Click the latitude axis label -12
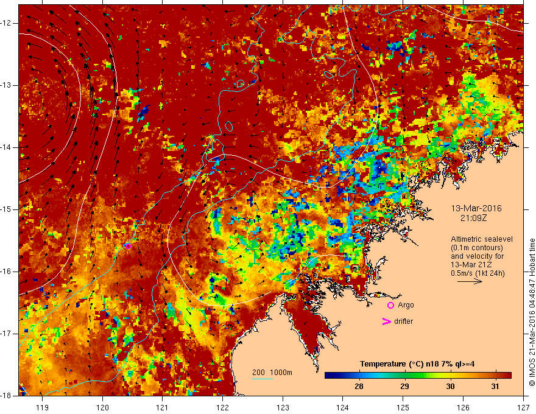 [6, 23]
